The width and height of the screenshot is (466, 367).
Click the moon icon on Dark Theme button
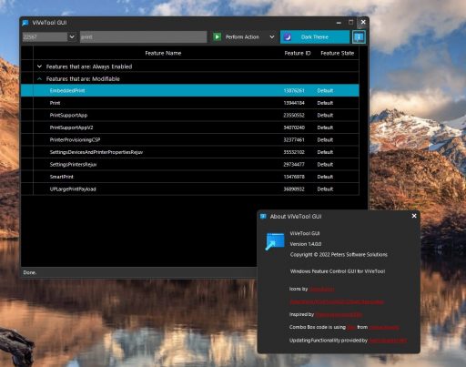pos(288,37)
